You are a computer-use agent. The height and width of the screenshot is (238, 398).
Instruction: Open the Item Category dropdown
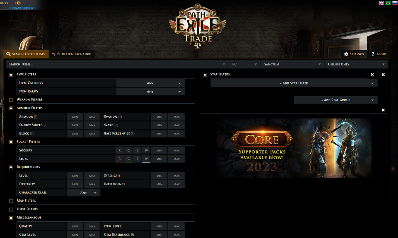[x=150, y=83]
